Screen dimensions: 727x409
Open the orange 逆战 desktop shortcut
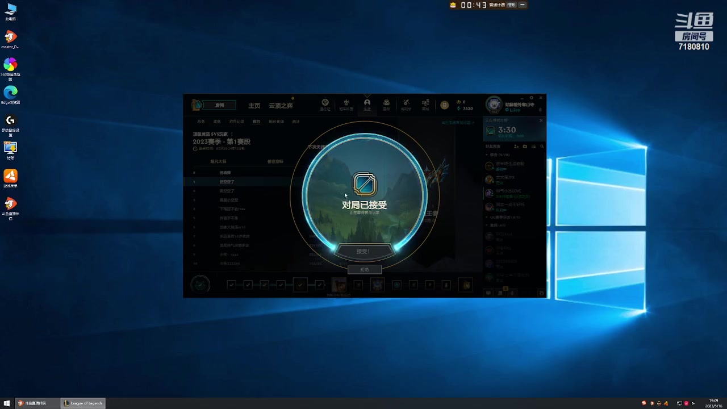10,178
